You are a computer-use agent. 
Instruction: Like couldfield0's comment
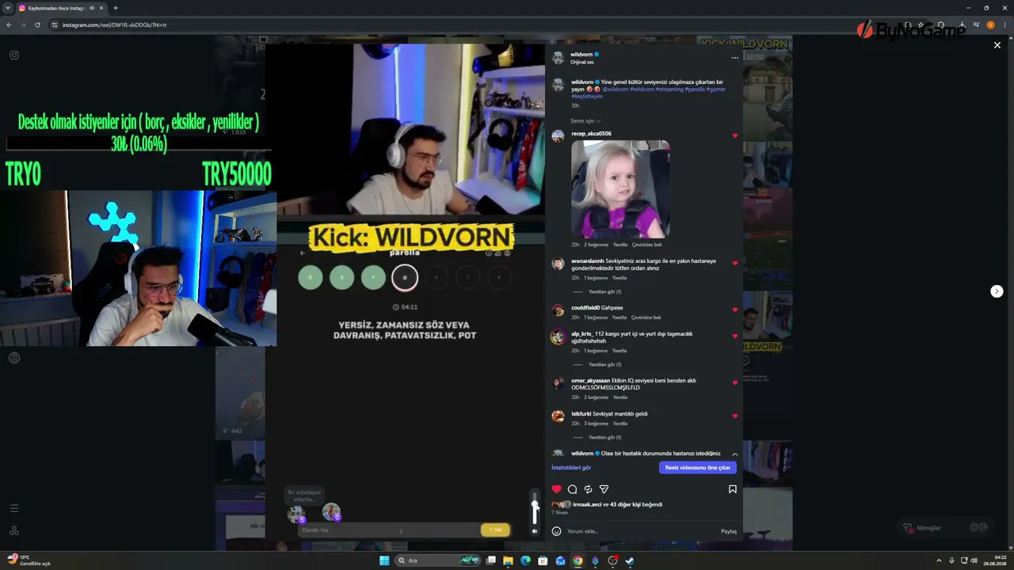tap(735, 310)
